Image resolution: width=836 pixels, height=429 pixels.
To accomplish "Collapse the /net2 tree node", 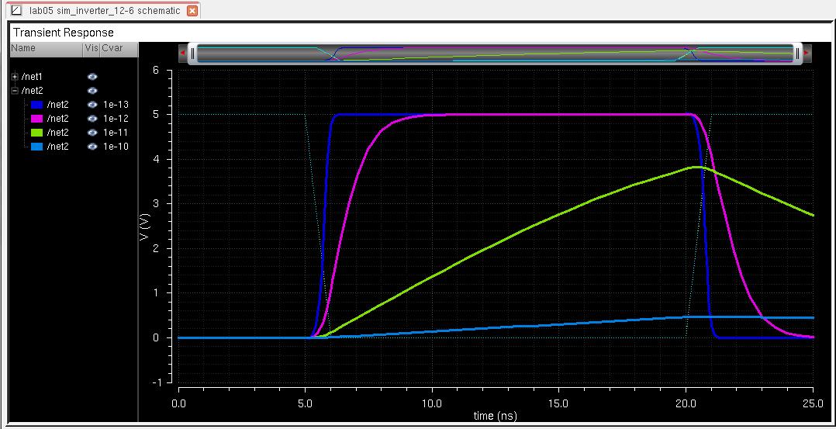I will click(15, 91).
